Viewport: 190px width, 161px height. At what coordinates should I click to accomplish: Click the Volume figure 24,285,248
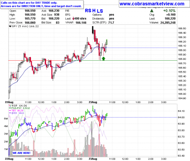tap(168, 23)
